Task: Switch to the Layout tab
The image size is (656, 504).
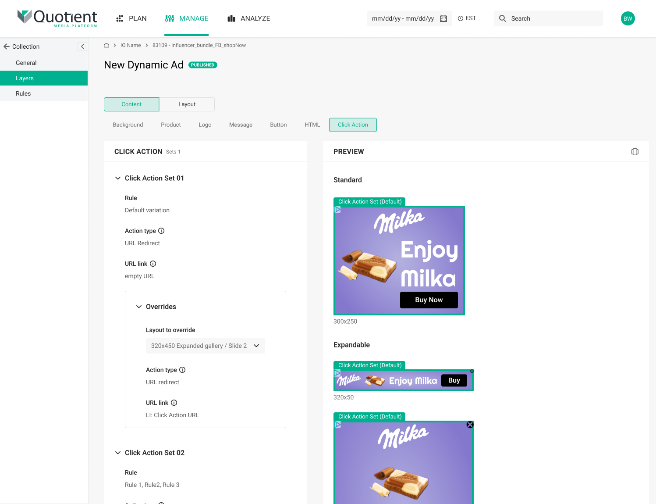Action: click(187, 104)
